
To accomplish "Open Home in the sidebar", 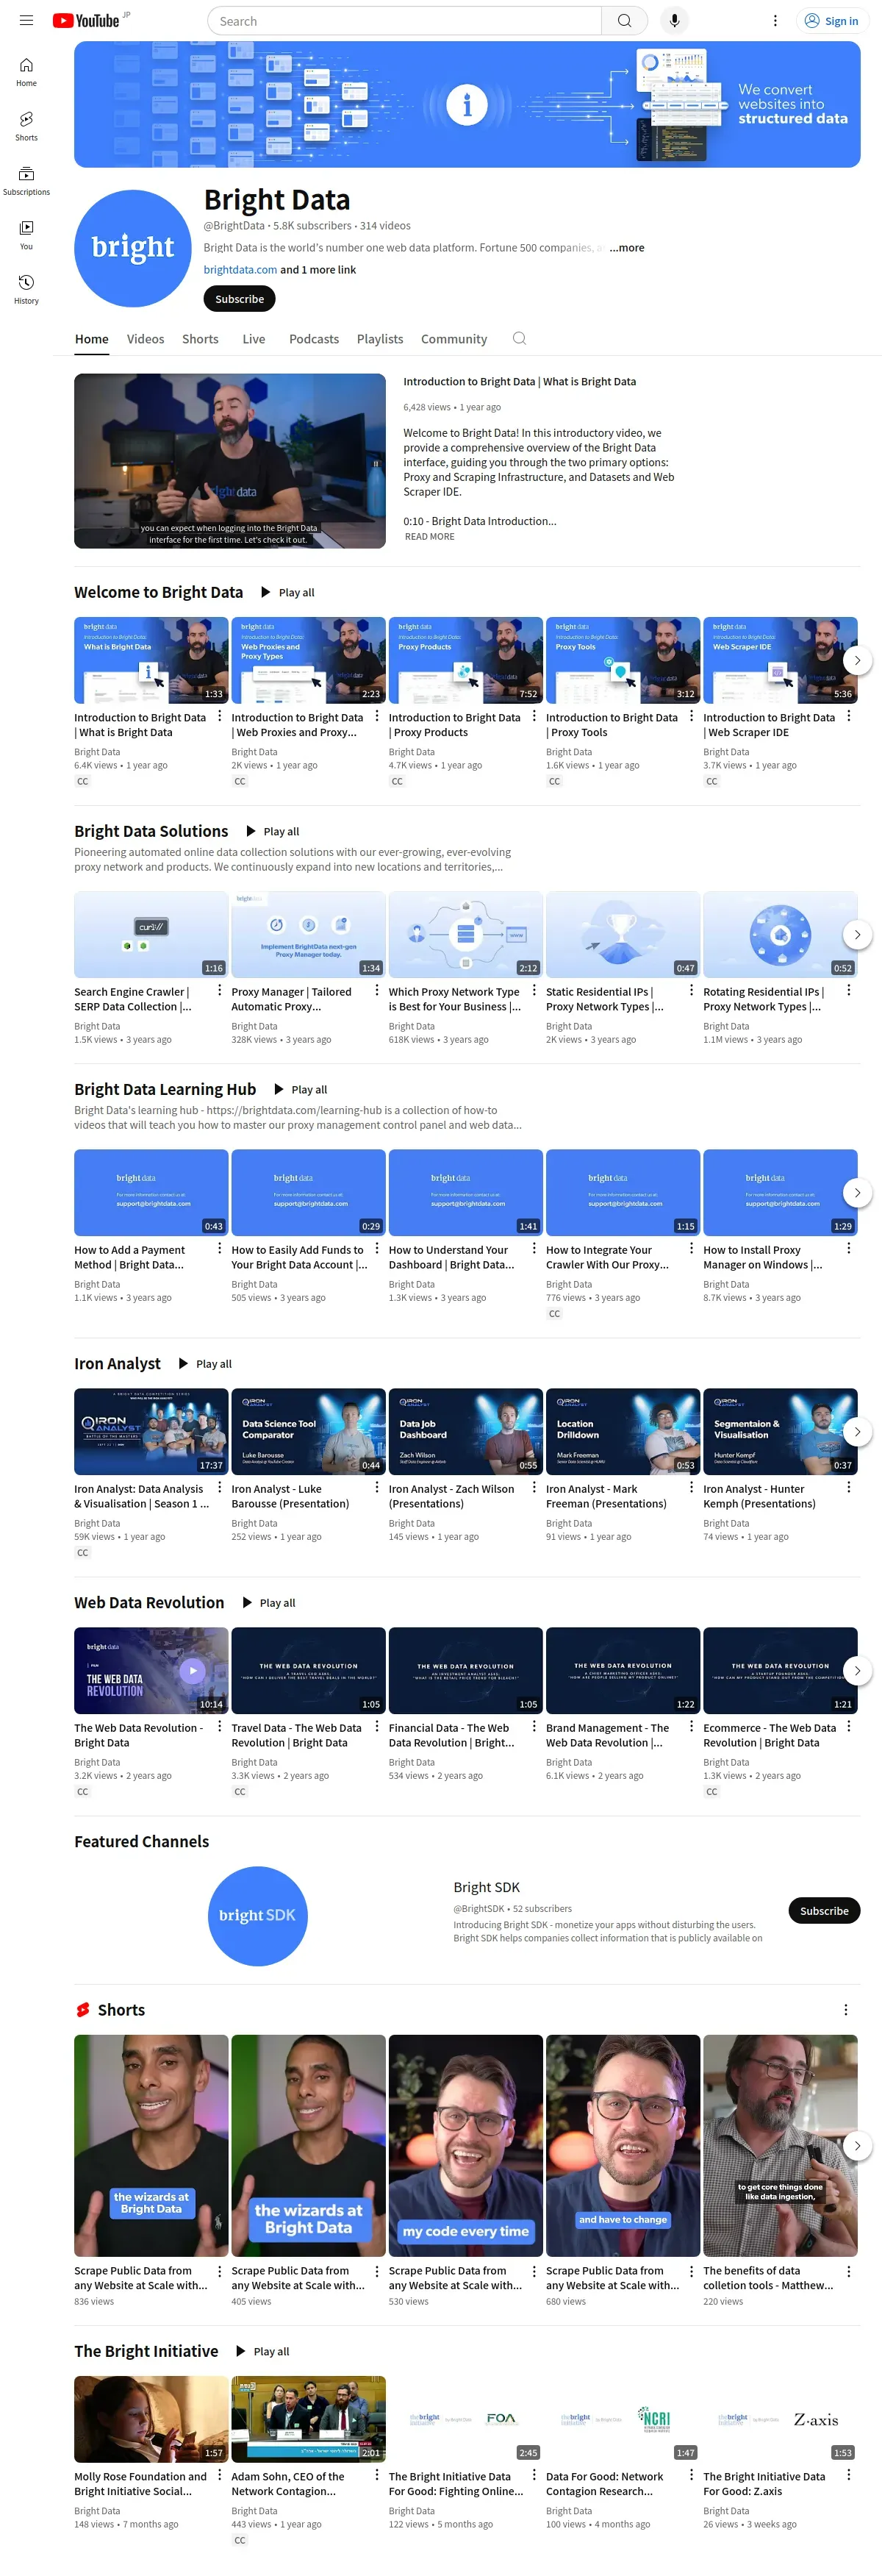I will [26, 72].
